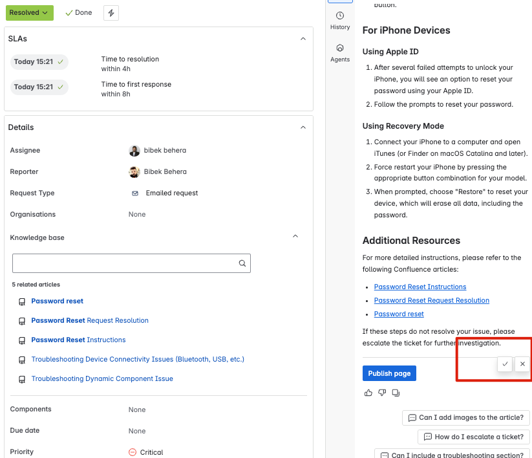Click the Critical priority value
Viewport: 532px width, 458px height.
151,452
